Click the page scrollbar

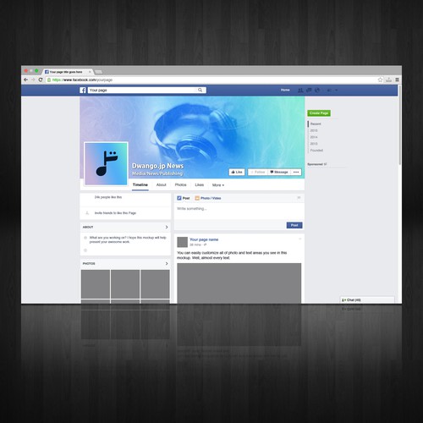pos(400,124)
